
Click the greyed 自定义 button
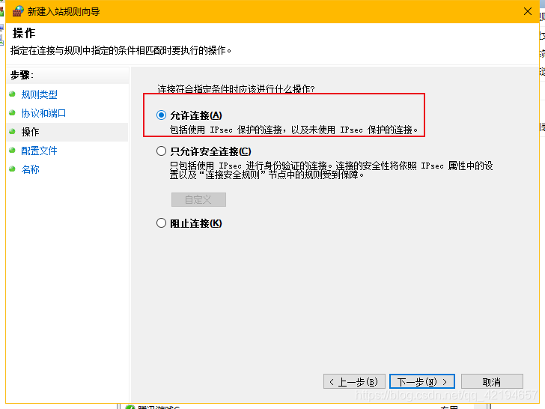pos(198,199)
